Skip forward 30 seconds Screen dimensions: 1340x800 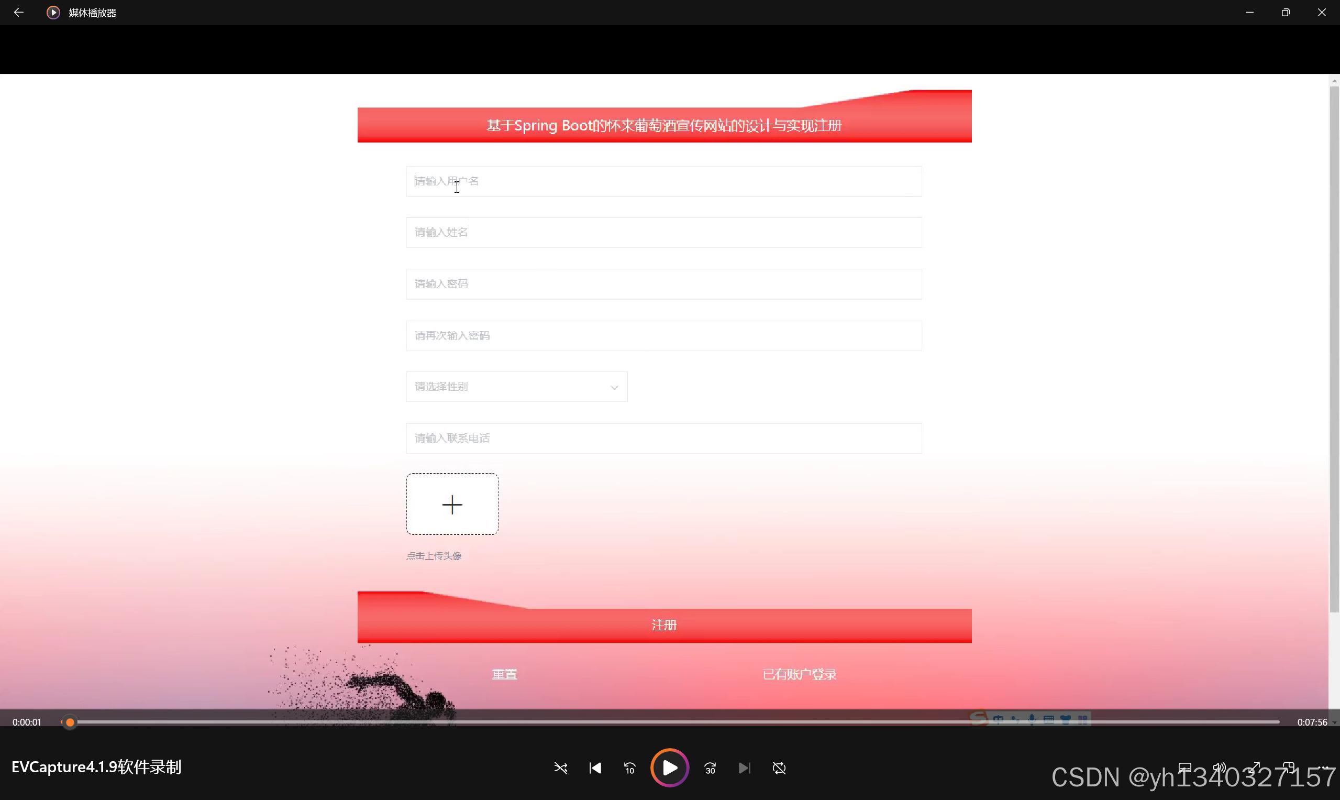(710, 768)
